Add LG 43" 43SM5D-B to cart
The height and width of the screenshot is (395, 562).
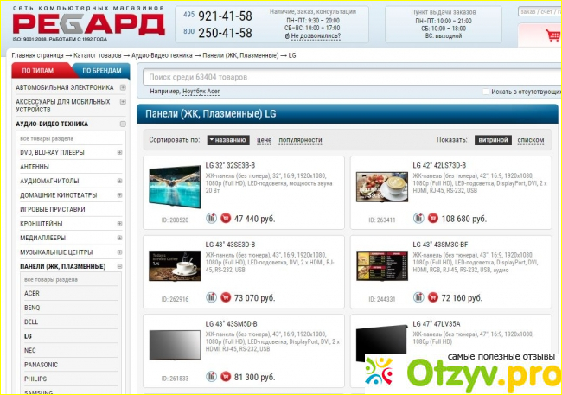coord(226,377)
